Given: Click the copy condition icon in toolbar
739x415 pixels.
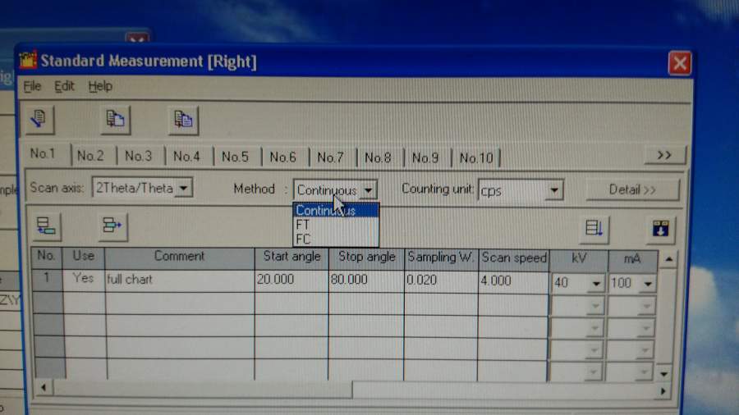Looking at the screenshot, I should [115, 120].
